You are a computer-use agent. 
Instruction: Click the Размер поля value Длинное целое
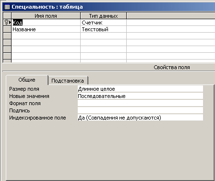click(x=140, y=89)
